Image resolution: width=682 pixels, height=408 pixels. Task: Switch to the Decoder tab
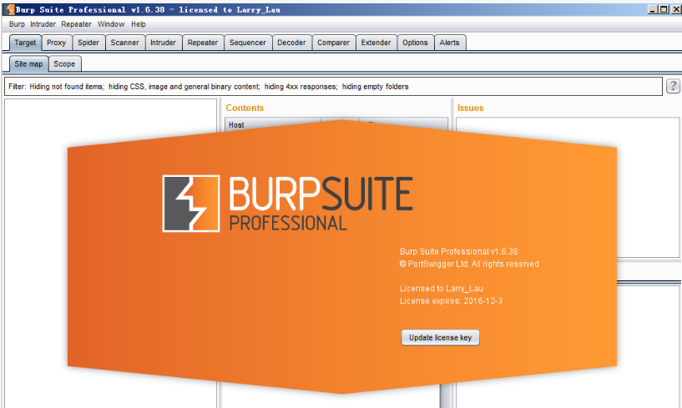coord(291,43)
